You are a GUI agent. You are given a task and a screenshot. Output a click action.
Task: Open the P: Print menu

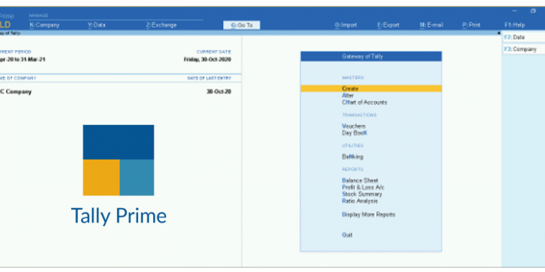pos(471,25)
